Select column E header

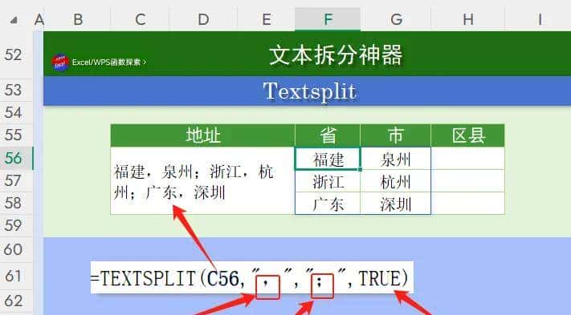pos(266,19)
